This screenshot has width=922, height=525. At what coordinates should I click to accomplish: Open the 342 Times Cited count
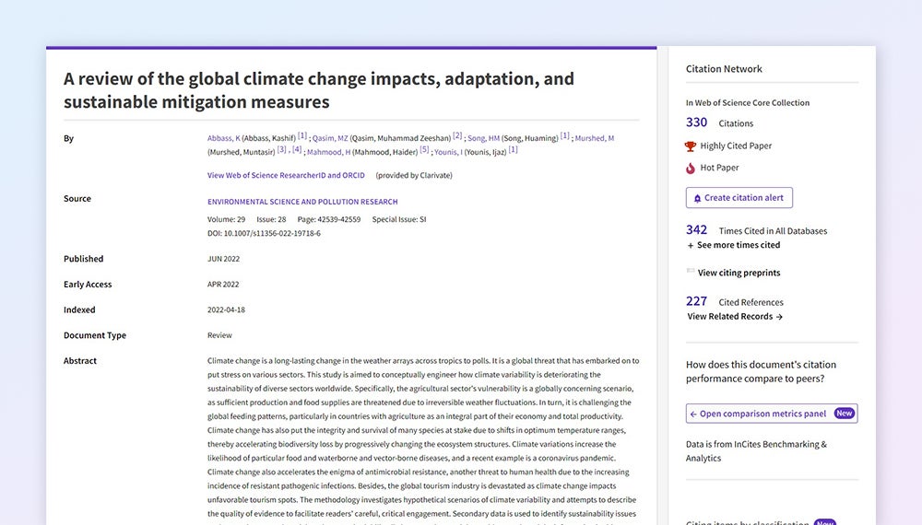point(696,230)
